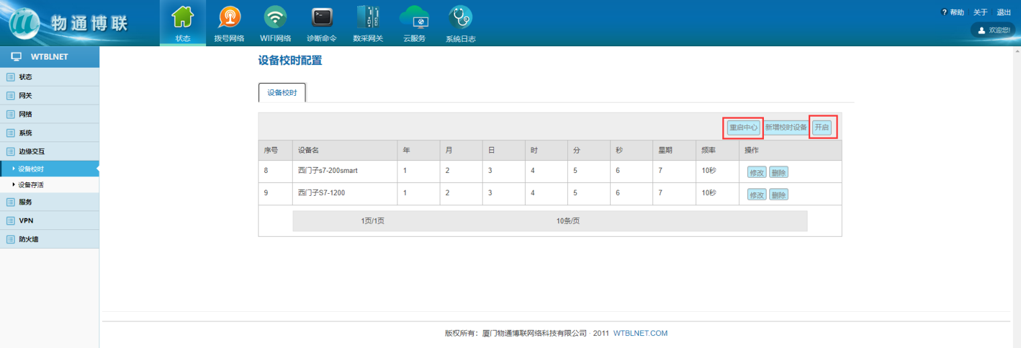This screenshot has height=348, width=1021.
Task: Click the 重启中心 button
Action: click(x=743, y=127)
